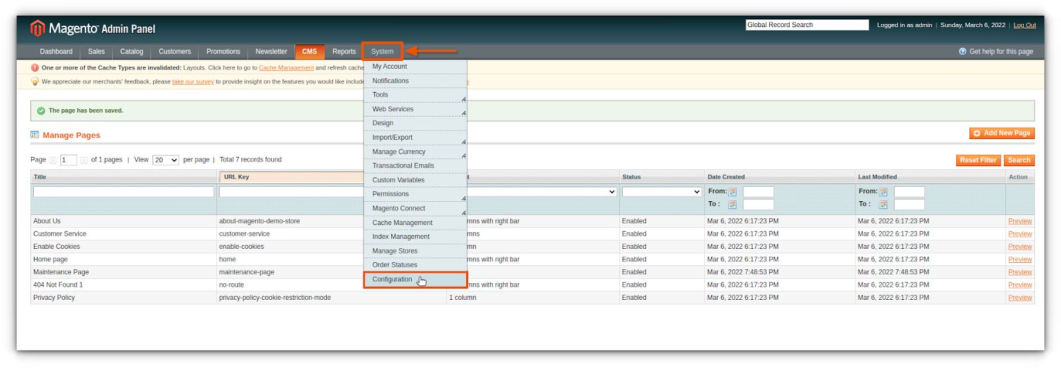Open the layout filter dropdown arrow
The height and width of the screenshot is (368, 1061).
click(611, 192)
